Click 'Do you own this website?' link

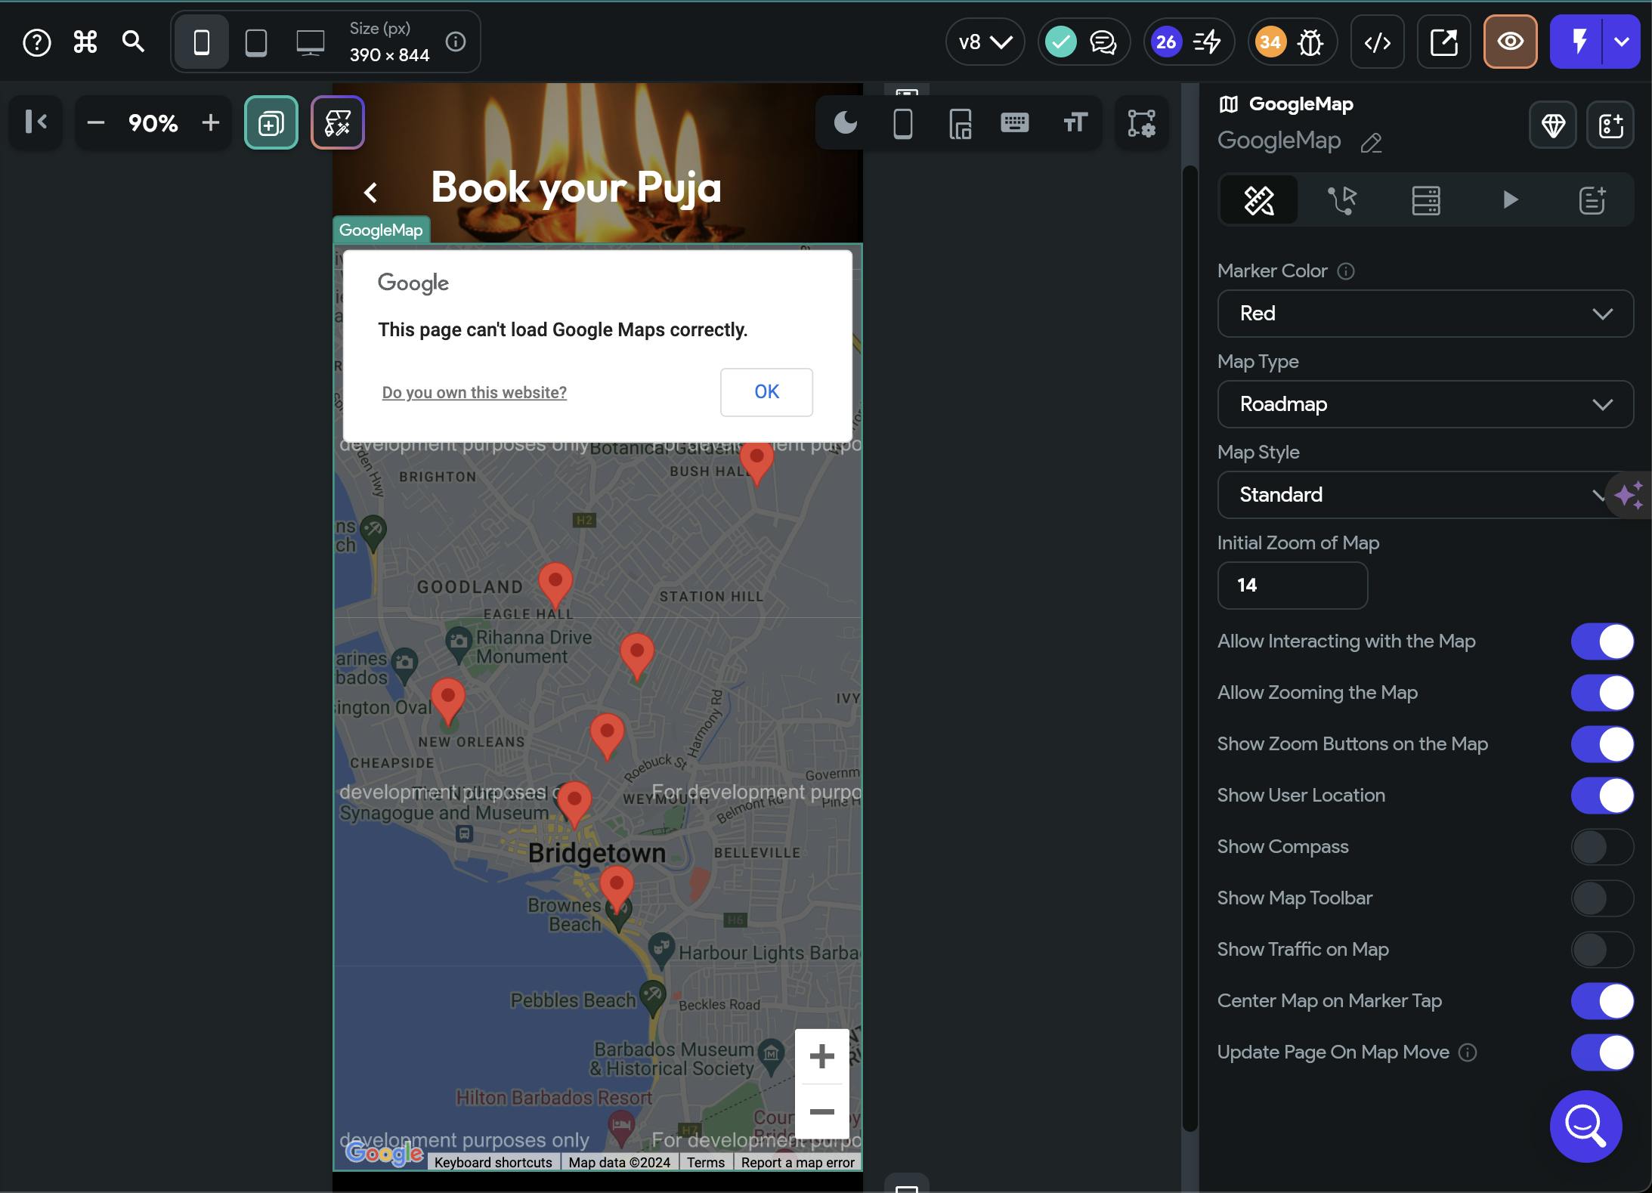tap(474, 393)
